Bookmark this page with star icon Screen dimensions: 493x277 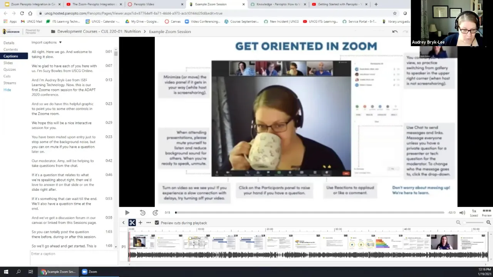395,13
